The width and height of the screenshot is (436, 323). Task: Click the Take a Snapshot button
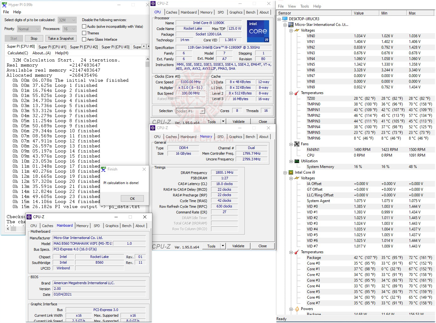coord(61,39)
